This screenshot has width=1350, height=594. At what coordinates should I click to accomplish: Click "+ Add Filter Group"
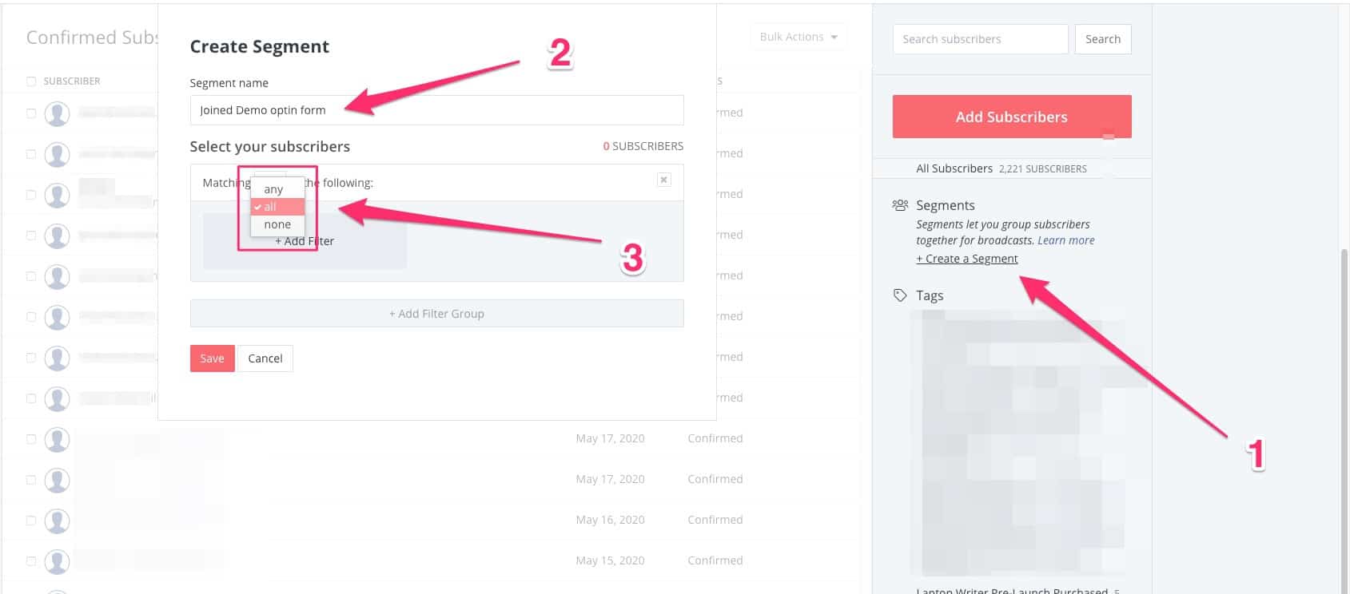pyautogui.click(x=436, y=314)
